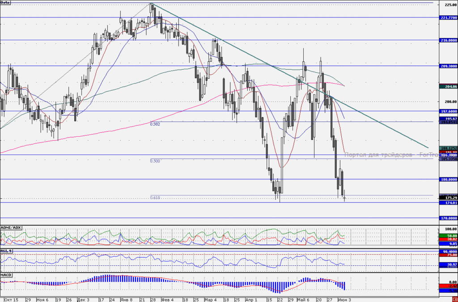Select the green 204.06 moving average tag
The width and height of the screenshot is (458, 302).
click(x=448, y=87)
